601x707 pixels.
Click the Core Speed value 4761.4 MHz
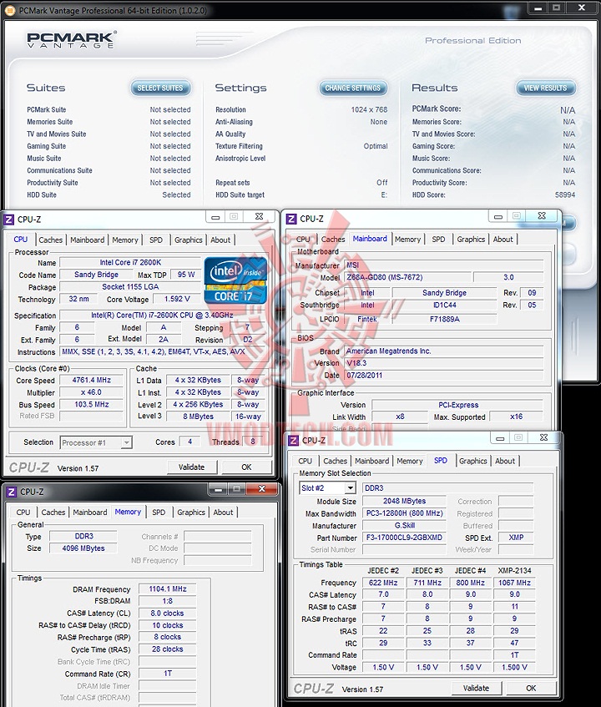click(92, 380)
